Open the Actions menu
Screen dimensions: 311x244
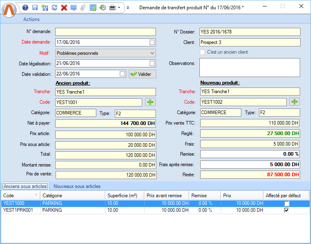(x=31, y=19)
